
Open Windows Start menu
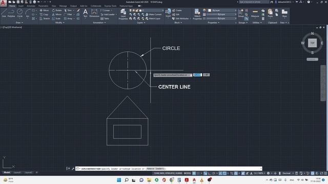coord(119,180)
